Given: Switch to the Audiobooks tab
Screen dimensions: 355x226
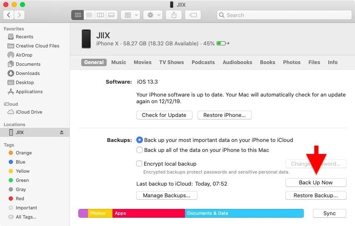Looking at the screenshot, I should (237, 62).
